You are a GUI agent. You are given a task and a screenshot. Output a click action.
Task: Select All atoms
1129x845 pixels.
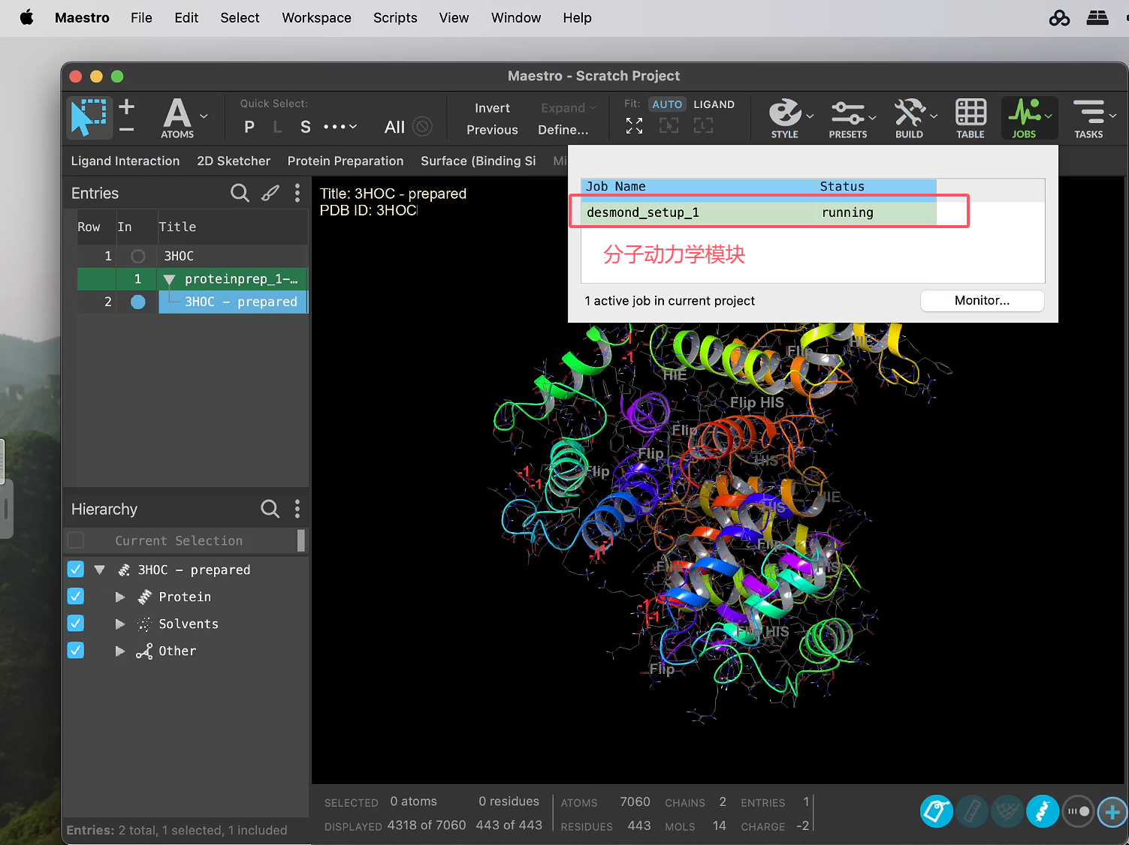(x=394, y=127)
